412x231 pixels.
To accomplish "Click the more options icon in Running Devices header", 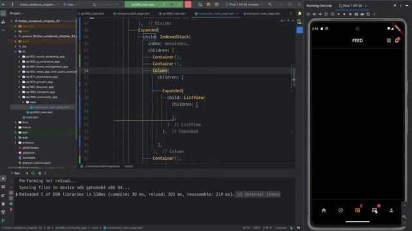I will click(x=400, y=6).
